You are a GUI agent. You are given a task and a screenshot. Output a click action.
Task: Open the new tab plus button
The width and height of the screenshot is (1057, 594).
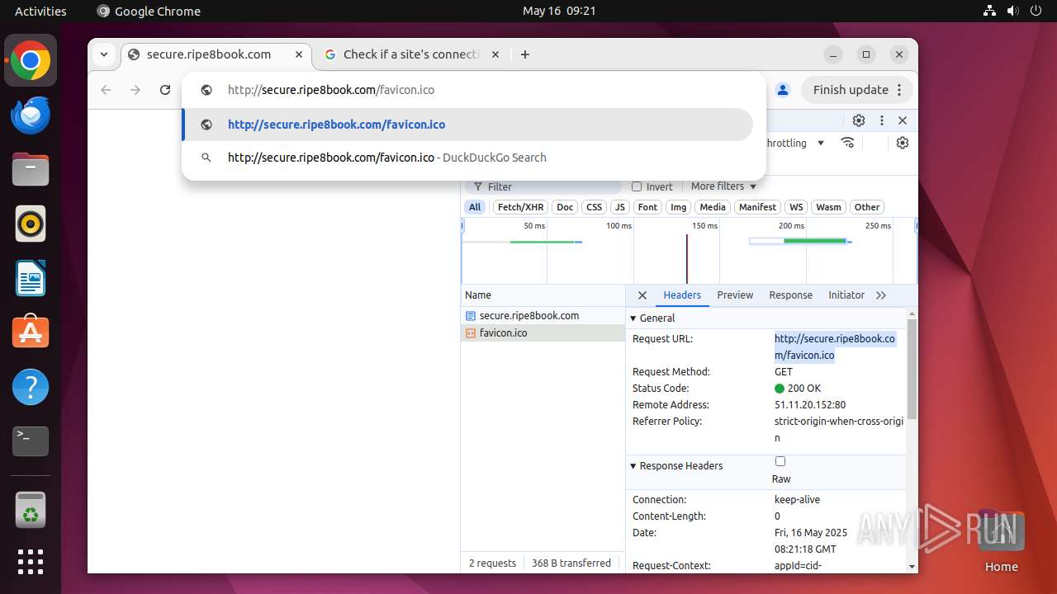525,54
